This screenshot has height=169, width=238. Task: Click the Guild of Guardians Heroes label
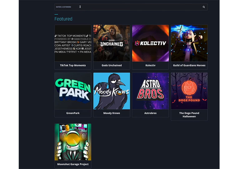(x=189, y=65)
